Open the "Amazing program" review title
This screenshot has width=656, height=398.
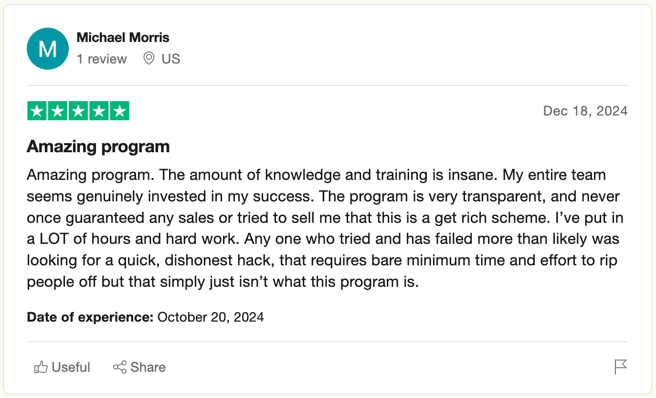pyautogui.click(x=98, y=146)
